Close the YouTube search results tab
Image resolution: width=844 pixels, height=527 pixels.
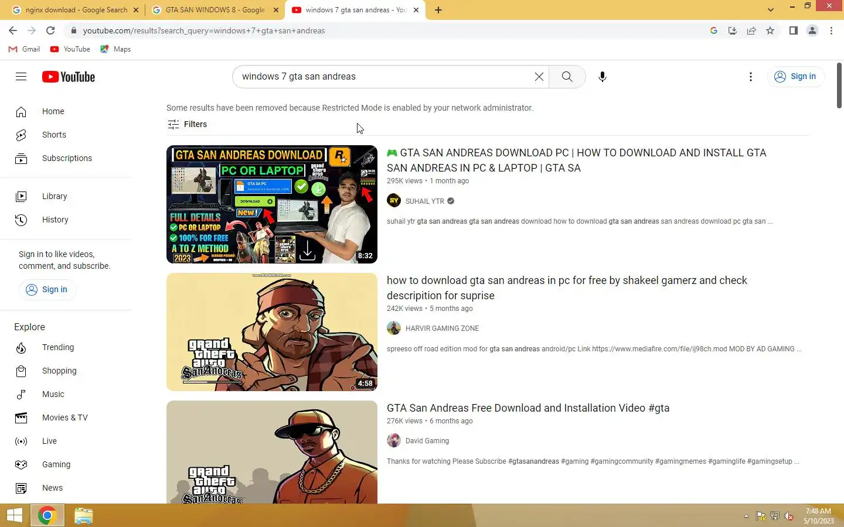click(x=416, y=10)
